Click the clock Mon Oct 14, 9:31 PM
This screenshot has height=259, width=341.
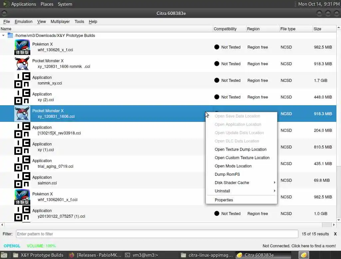(319, 4)
